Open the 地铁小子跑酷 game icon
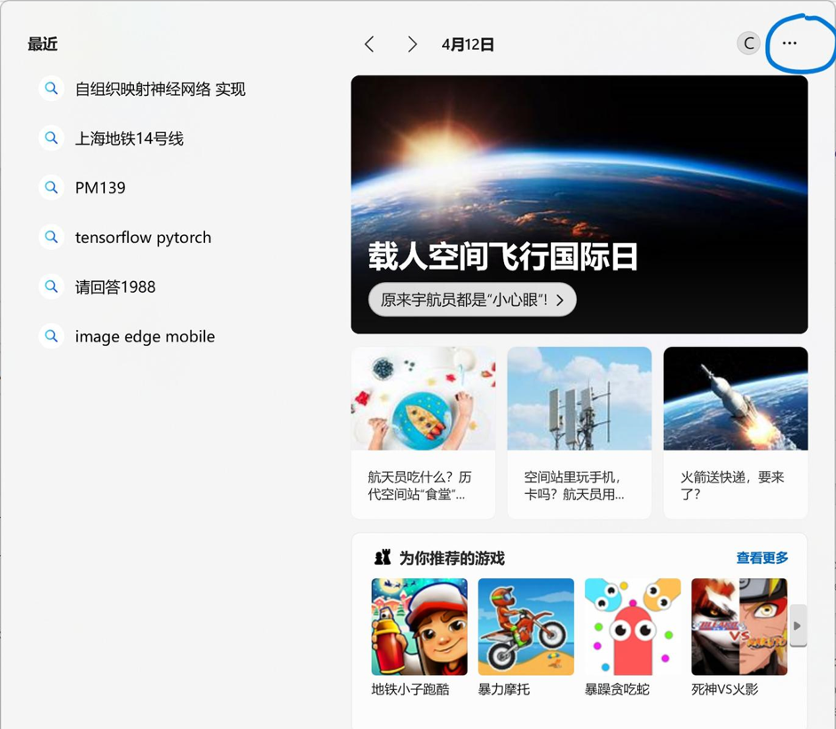836x729 pixels. (419, 627)
